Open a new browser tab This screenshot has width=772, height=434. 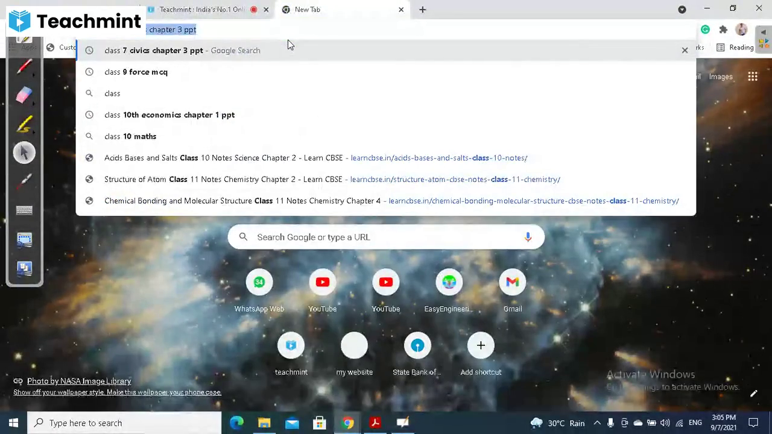423,10
